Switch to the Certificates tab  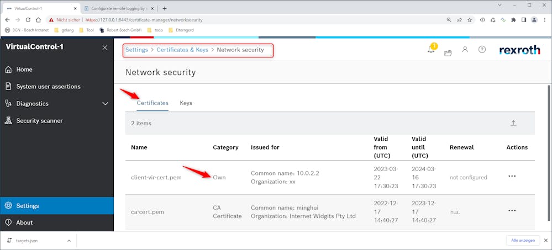click(x=153, y=103)
